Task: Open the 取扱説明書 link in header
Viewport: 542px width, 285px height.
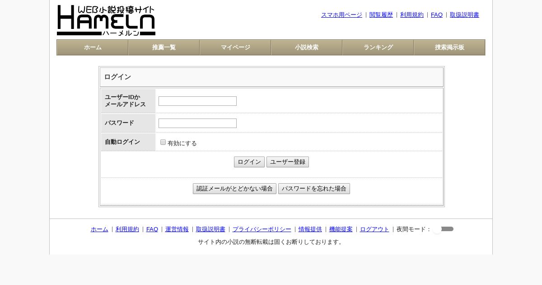Action: pyautogui.click(x=464, y=15)
